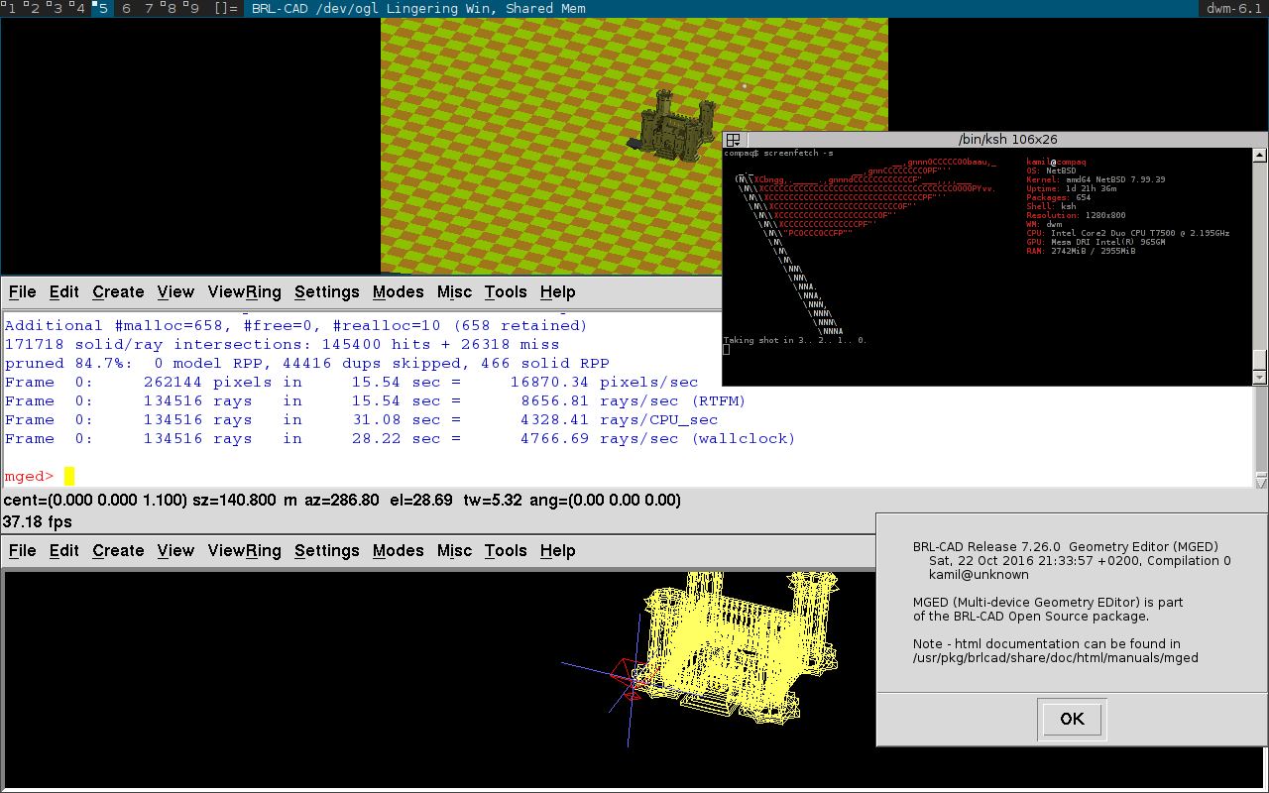Open Tools menu in the graphics window
This screenshot has height=793, width=1269.
click(x=506, y=551)
